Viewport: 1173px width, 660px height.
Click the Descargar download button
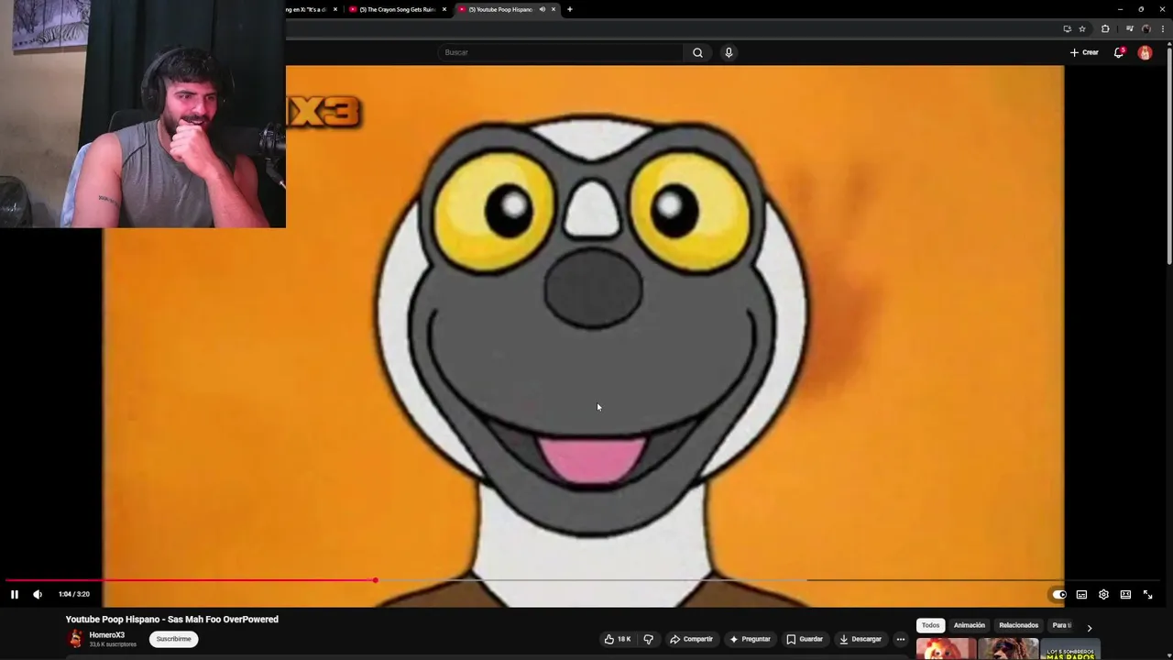tap(861, 639)
